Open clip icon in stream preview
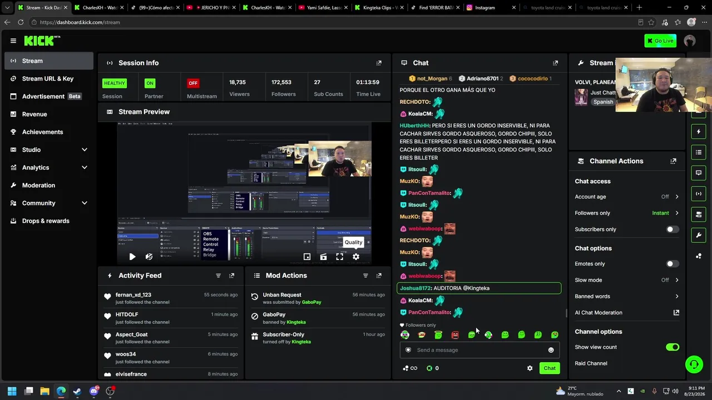The height and width of the screenshot is (400, 712). [x=323, y=257]
